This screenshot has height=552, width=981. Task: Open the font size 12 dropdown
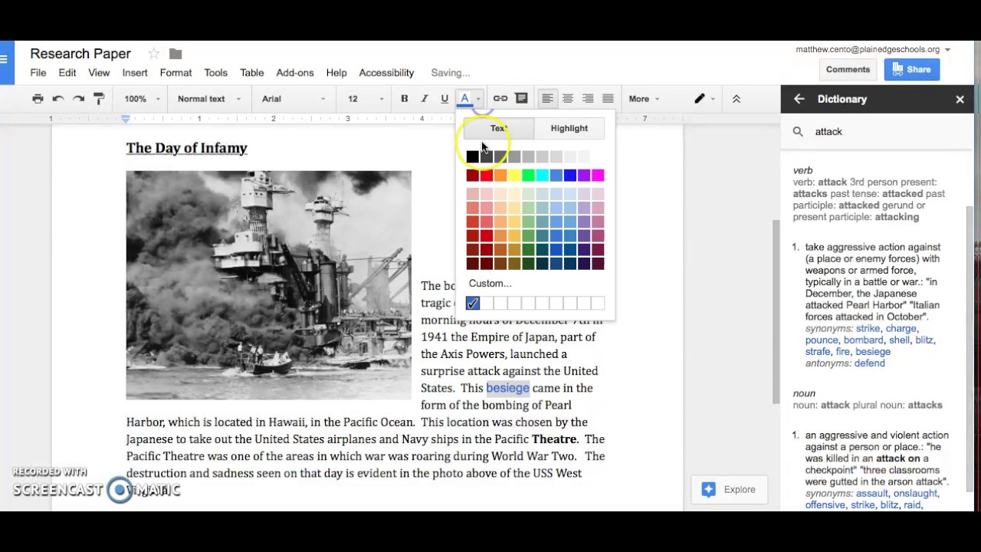(x=366, y=99)
